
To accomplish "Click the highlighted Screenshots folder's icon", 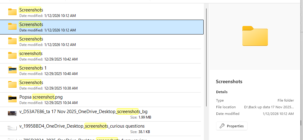I will pos(12,26).
